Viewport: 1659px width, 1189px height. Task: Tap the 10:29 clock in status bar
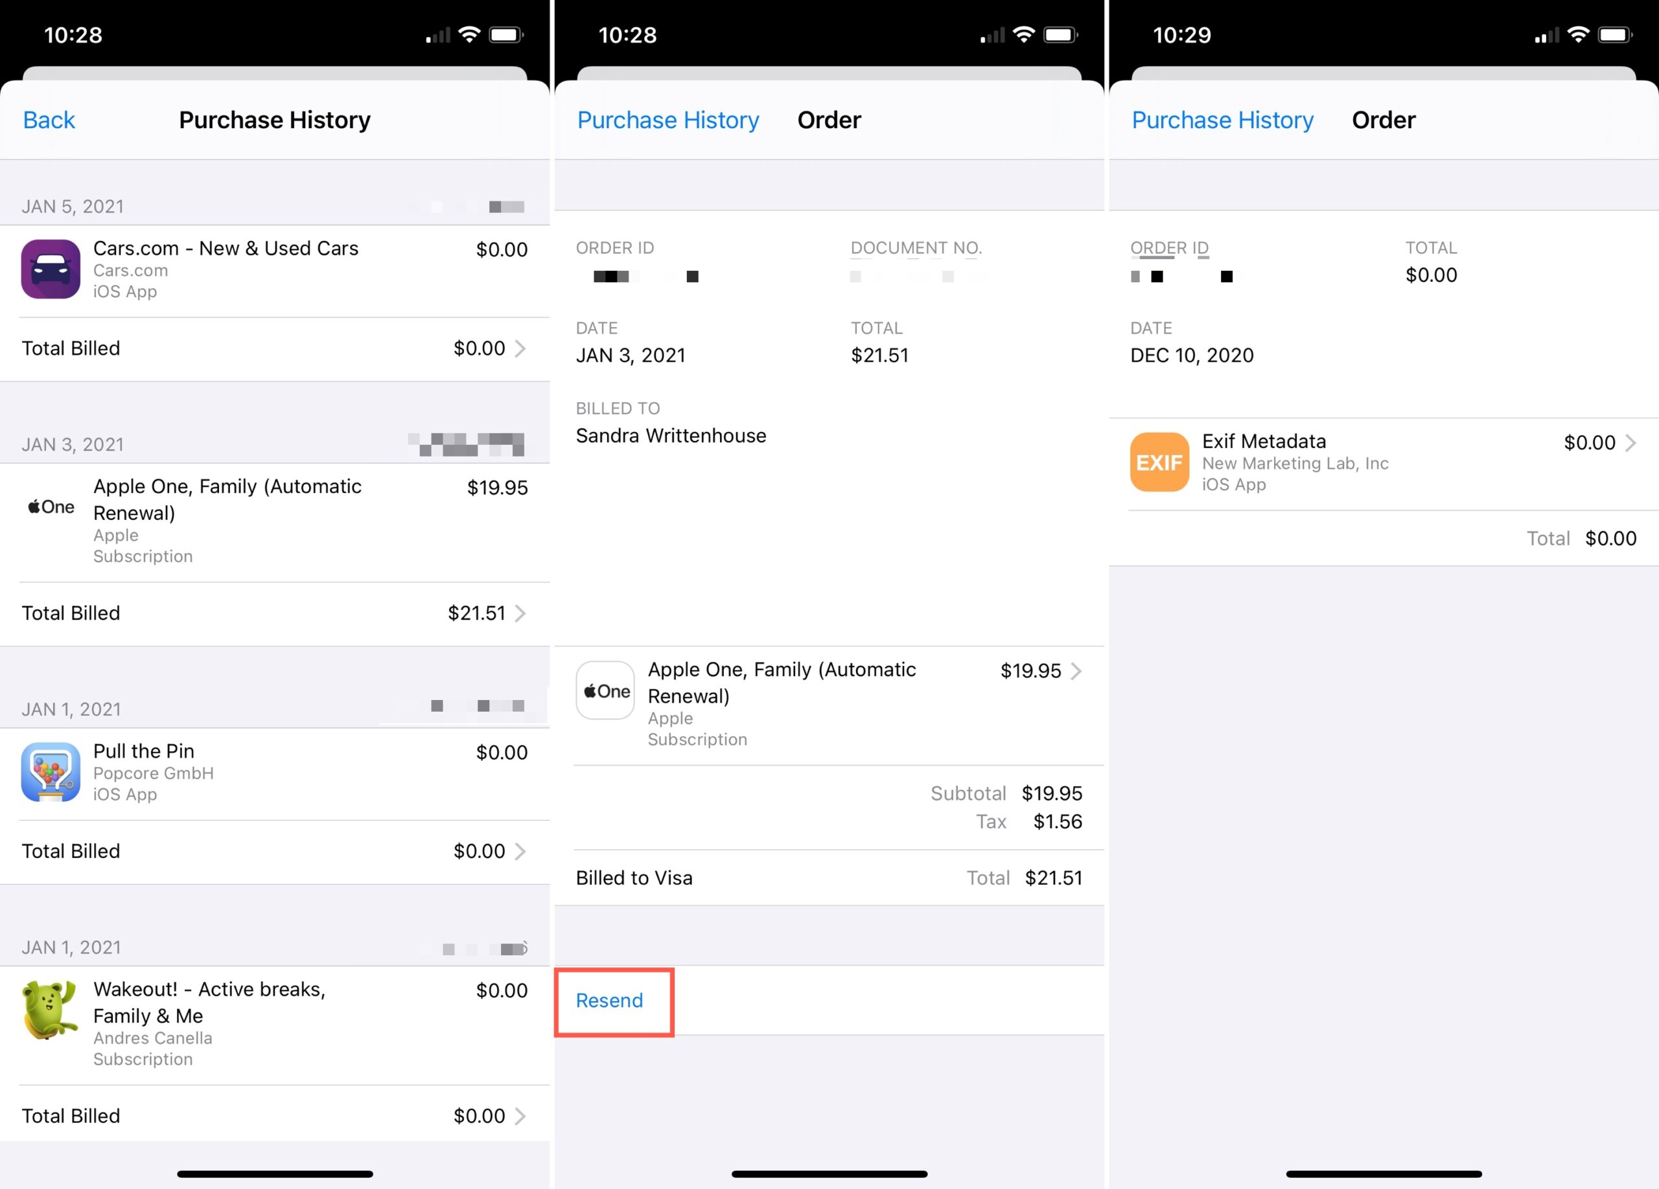point(1182,35)
